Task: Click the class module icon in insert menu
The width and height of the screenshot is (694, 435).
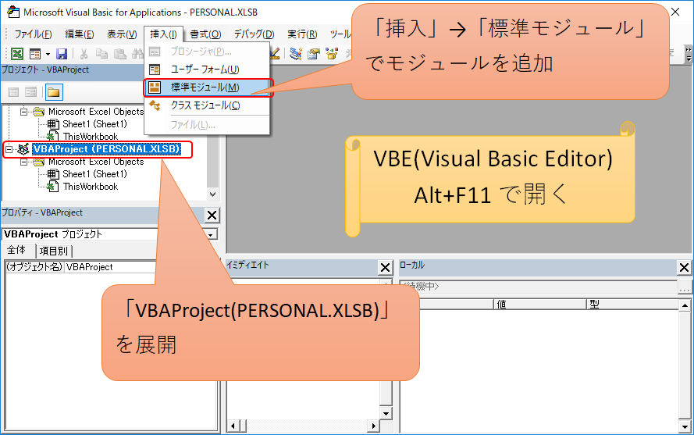Action: (155, 105)
